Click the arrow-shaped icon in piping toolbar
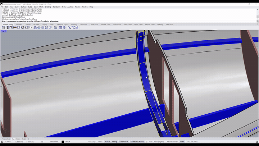Screen dimensions: 259x146 coord(30,28)
